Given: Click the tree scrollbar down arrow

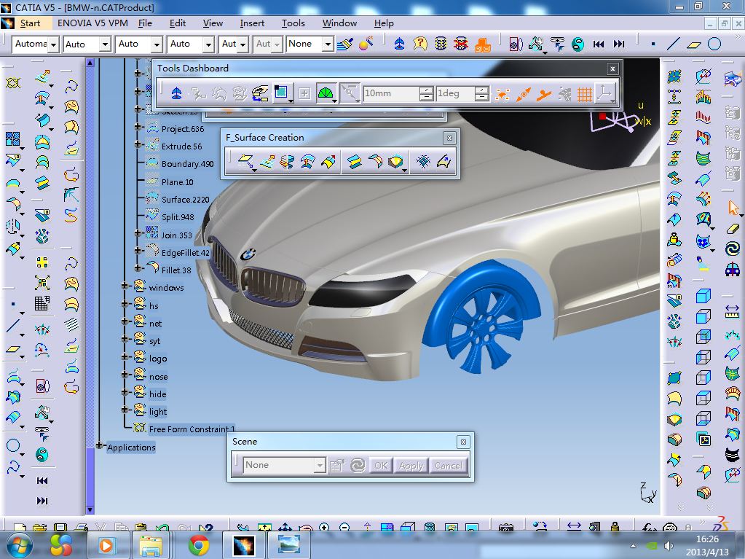Looking at the screenshot, I should click(90, 510).
